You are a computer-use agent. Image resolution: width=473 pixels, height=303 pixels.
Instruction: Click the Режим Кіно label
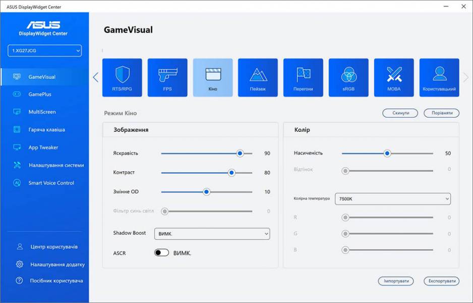point(121,113)
